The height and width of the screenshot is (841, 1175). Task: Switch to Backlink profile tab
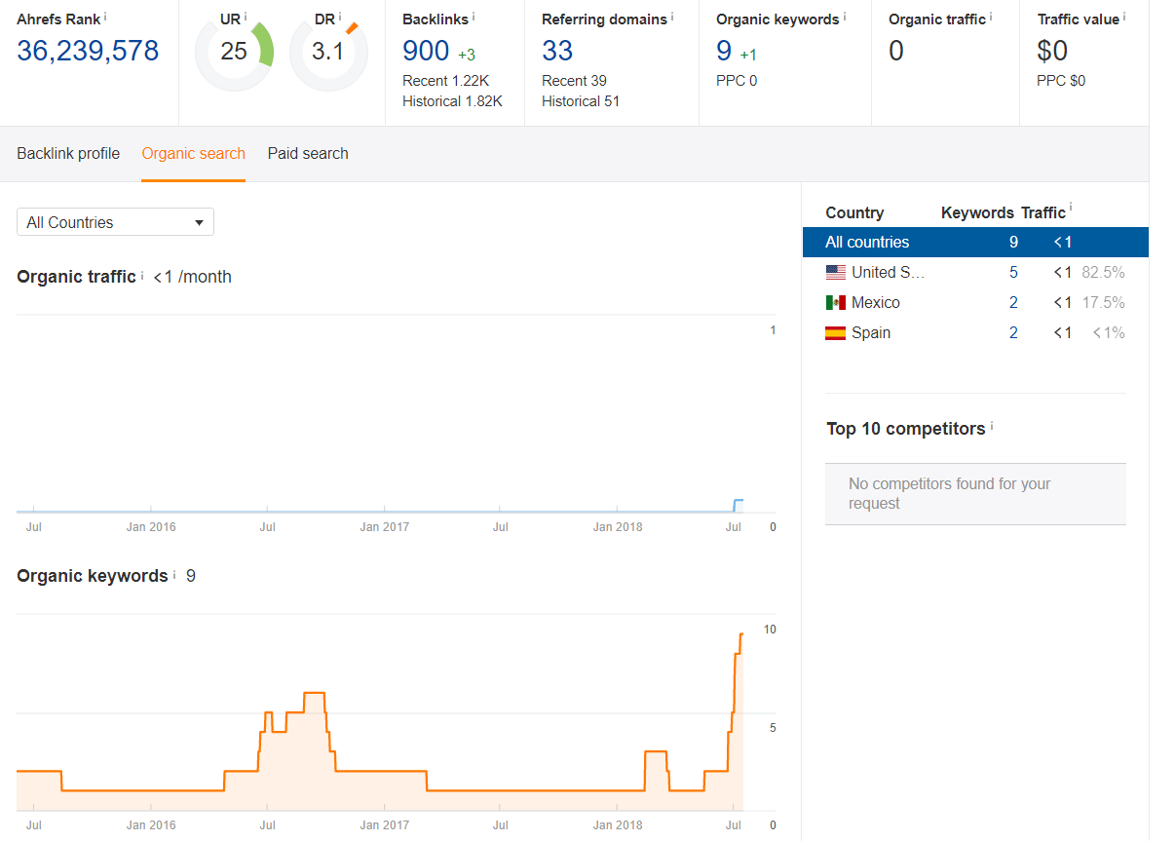[x=68, y=153]
